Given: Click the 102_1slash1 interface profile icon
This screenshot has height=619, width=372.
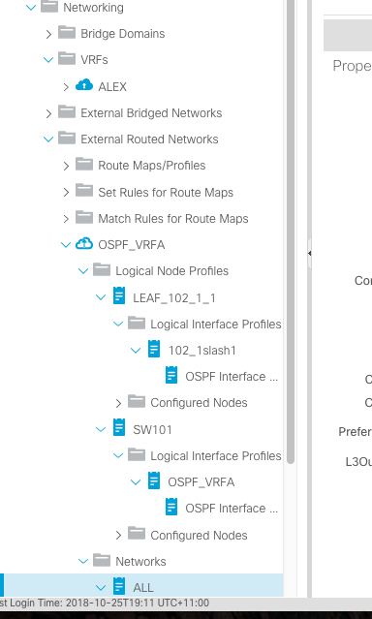Looking at the screenshot, I should pos(154,349).
